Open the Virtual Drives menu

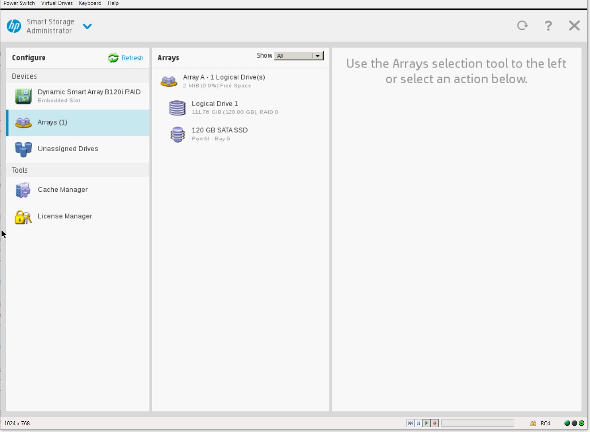tap(57, 3)
